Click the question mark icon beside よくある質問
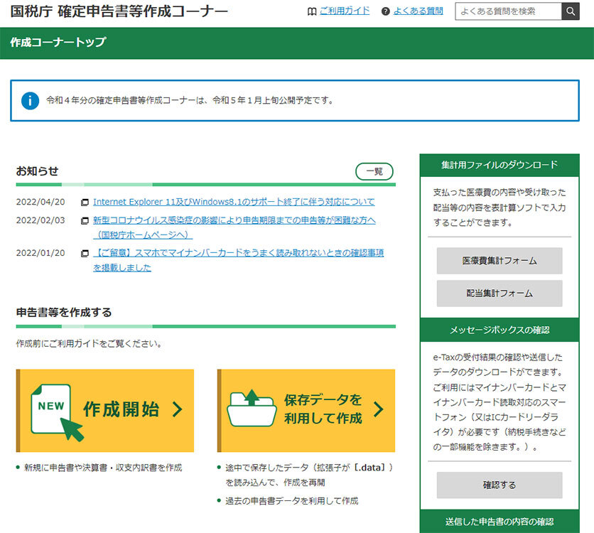The width and height of the screenshot is (594, 533). pyautogui.click(x=386, y=11)
